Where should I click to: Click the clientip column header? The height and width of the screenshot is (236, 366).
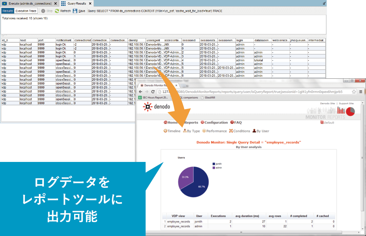(137, 40)
